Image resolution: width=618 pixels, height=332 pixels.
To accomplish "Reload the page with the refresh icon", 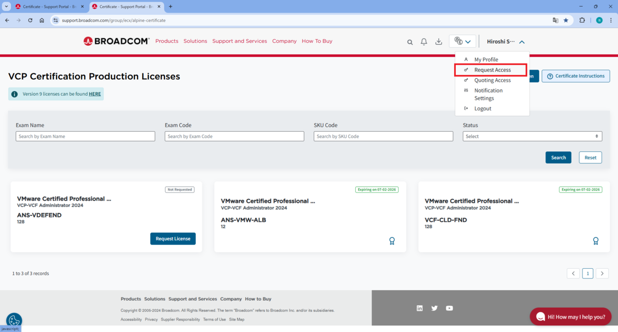I will [30, 20].
